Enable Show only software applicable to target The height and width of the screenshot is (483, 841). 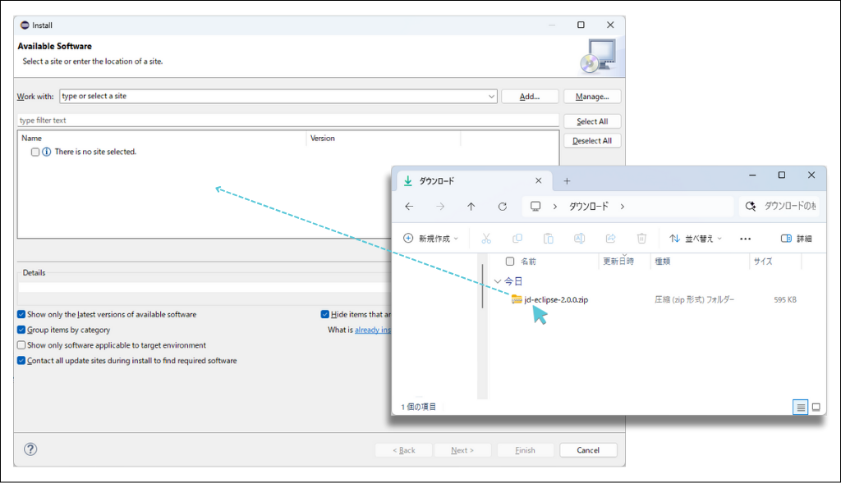pyautogui.click(x=21, y=345)
